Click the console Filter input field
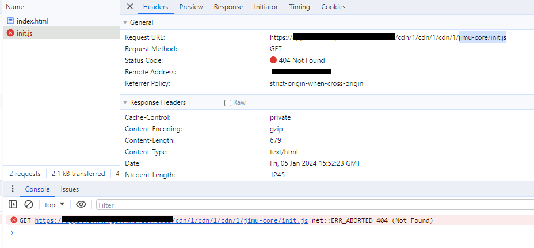The height and width of the screenshot is (248, 534). (x=311, y=205)
